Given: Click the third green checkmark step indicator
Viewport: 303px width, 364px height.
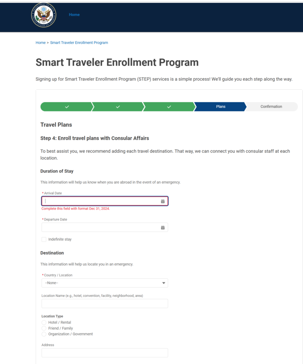Looking at the screenshot, I should [x=169, y=106].
